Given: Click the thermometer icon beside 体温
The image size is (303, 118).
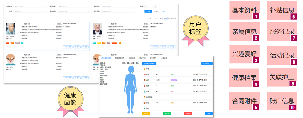Looking at the screenshot, I should (144, 69).
